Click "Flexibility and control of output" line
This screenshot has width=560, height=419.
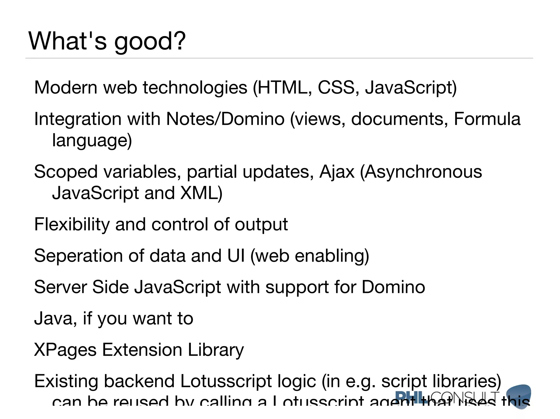(161, 224)
